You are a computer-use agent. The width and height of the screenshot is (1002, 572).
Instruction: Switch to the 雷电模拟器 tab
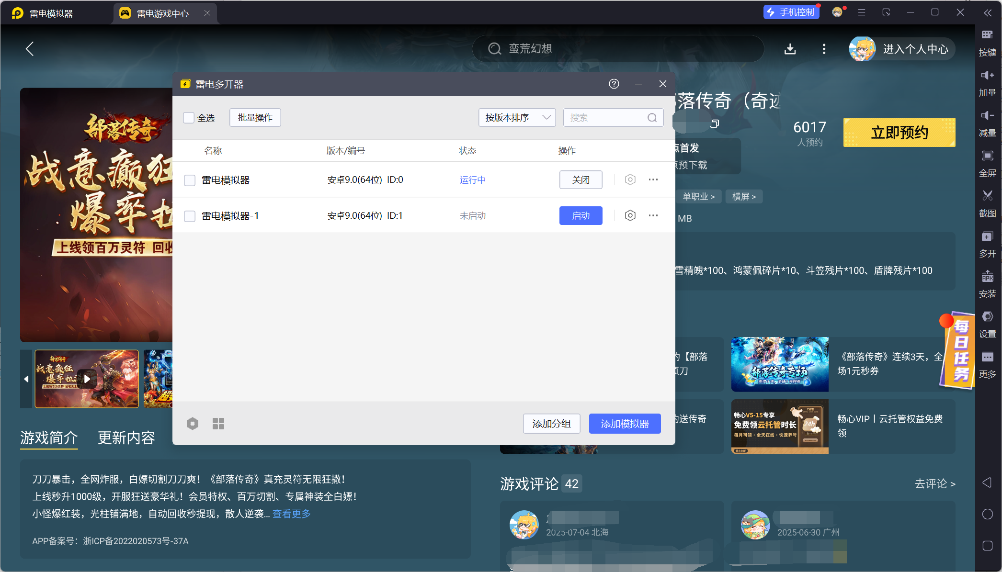(51, 13)
